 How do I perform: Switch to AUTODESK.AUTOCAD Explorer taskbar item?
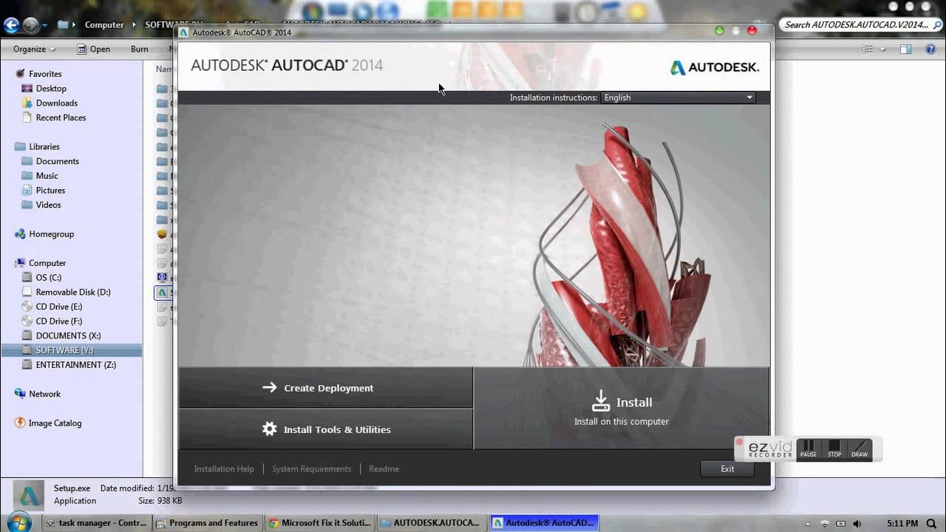tap(432, 522)
